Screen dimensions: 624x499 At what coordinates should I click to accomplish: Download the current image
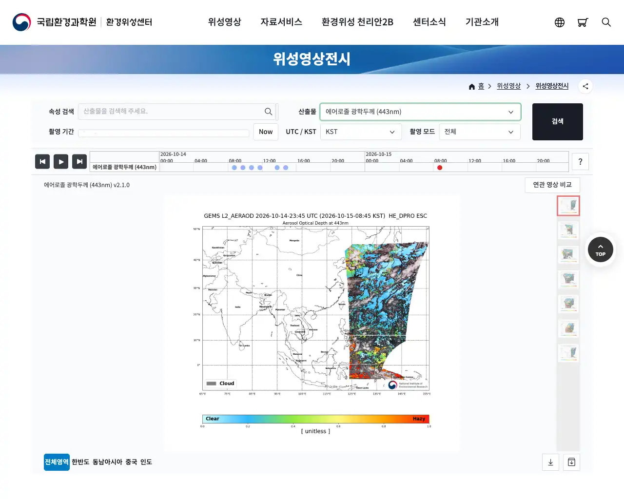tap(550, 462)
